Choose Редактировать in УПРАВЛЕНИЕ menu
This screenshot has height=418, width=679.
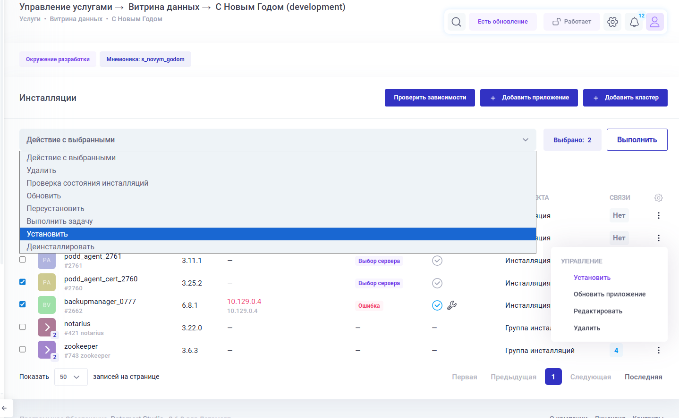[x=598, y=311]
